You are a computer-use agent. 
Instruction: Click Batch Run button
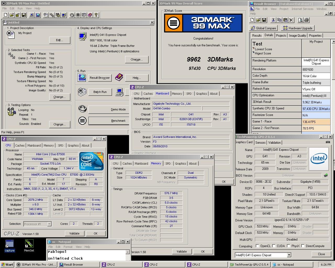click(100, 92)
